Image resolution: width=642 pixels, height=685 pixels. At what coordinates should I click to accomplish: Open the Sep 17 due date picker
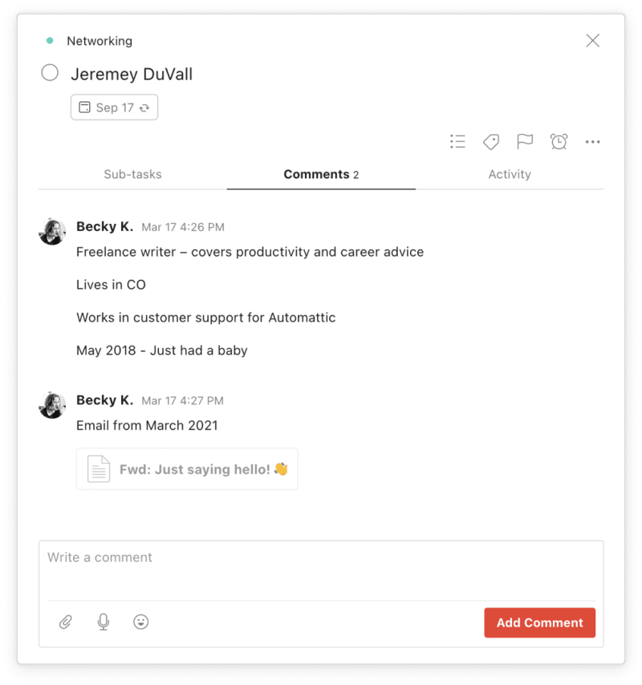coord(114,107)
